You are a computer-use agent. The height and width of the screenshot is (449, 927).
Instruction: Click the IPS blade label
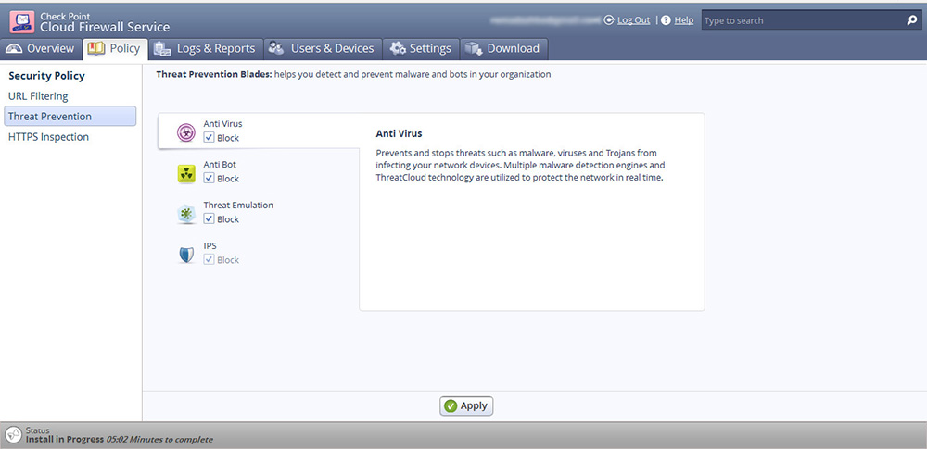[210, 245]
